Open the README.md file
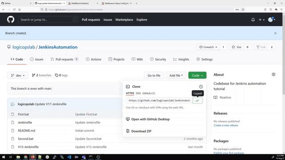This screenshot has width=285, height=160. (27, 131)
